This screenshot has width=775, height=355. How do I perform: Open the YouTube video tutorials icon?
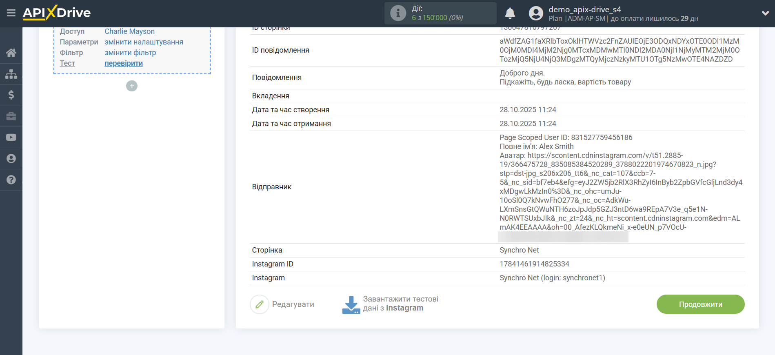(11, 138)
